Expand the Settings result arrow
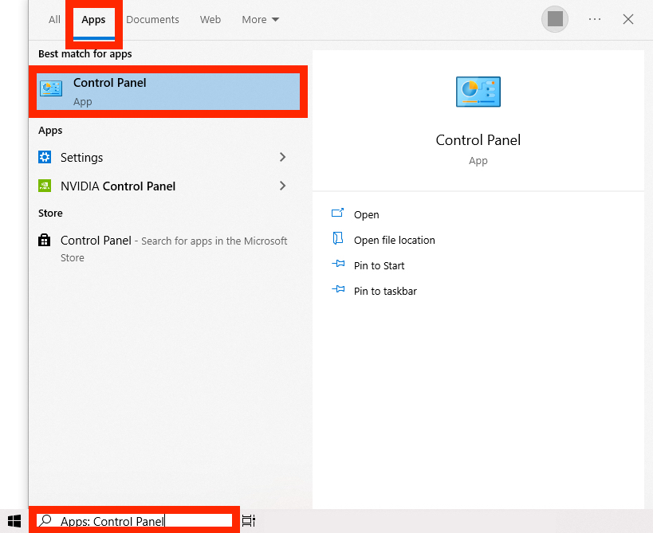 pyautogui.click(x=283, y=157)
